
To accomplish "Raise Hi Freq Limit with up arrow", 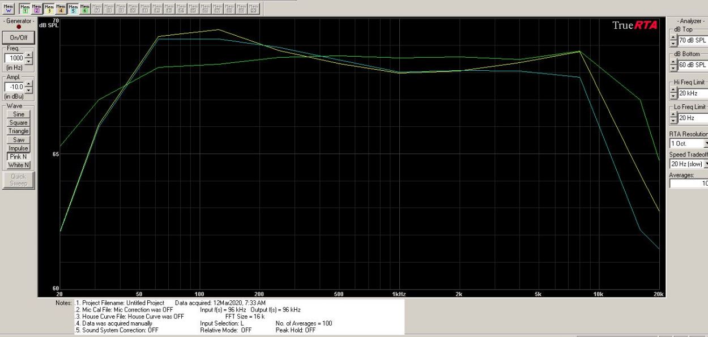I will click(673, 90).
